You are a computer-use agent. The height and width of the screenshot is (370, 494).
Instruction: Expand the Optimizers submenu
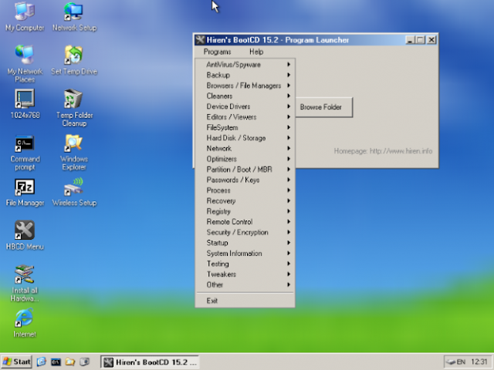click(x=245, y=159)
